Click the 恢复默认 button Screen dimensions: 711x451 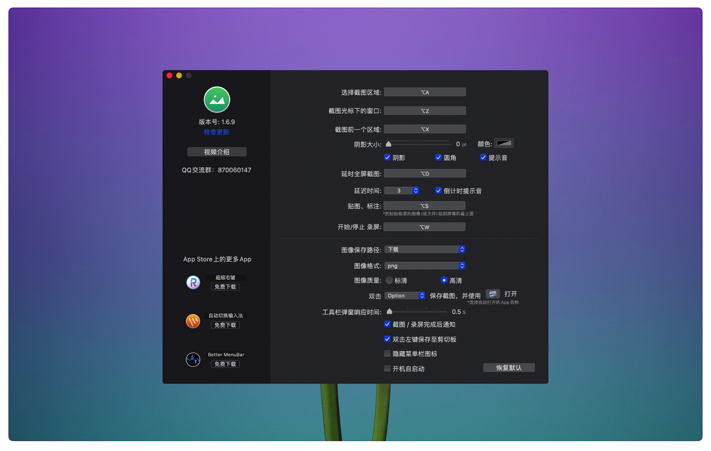(x=509, y=368)
